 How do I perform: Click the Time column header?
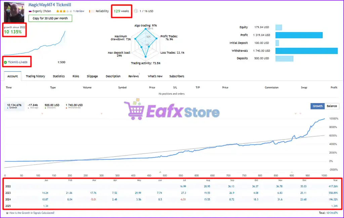coord(9,88)
